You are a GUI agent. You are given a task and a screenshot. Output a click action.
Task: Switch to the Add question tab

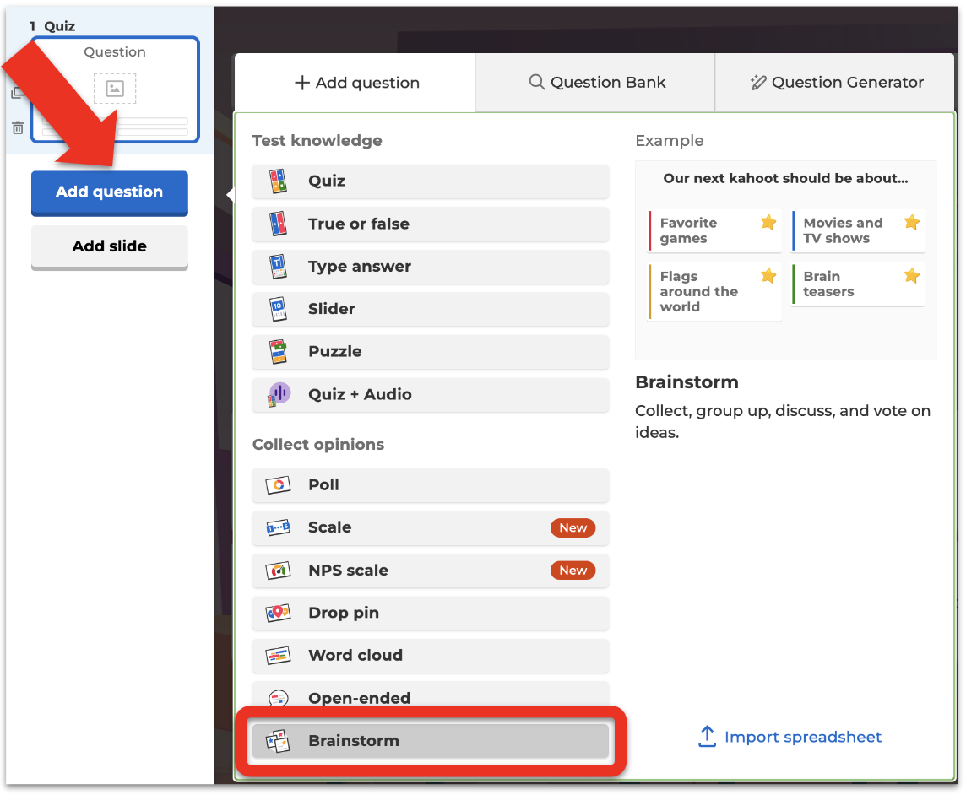coord(355,83)
